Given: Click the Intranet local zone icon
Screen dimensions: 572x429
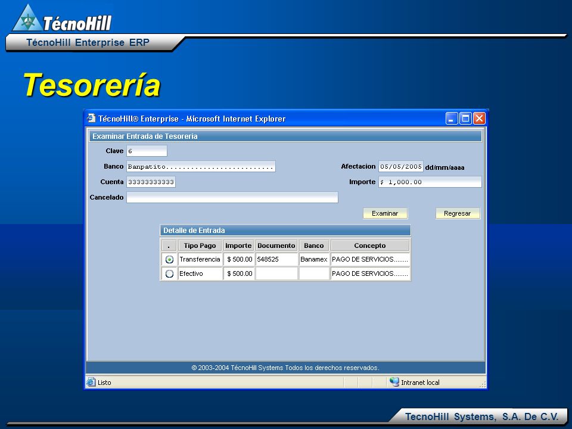Looking at the screenshot, I should pos(394,382).
